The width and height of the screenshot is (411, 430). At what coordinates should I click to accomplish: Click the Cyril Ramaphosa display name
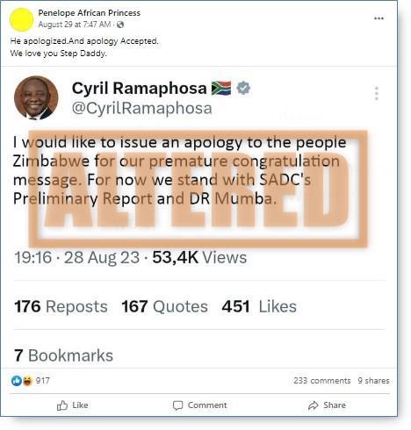point(140,88)
